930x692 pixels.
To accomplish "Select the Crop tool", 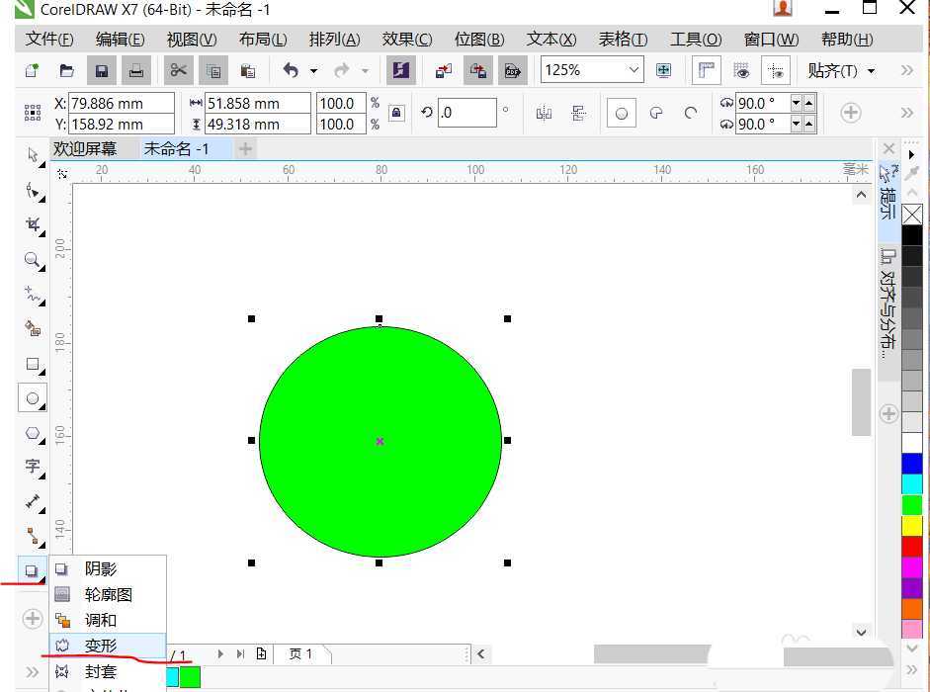I will pos(33,225).
